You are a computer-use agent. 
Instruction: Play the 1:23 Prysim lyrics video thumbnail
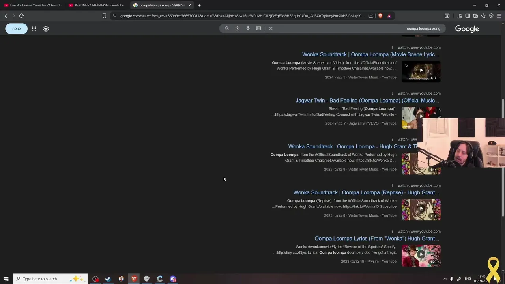pos(421,256)
